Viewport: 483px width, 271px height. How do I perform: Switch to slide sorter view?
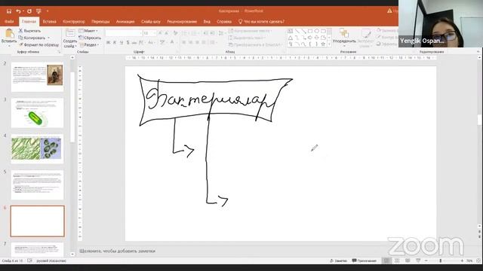[x=397, y=261]
